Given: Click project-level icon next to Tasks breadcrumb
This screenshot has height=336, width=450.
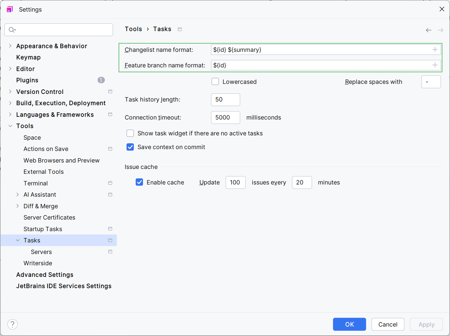Looking at the screenshot, I should click(x=180, y=29).
